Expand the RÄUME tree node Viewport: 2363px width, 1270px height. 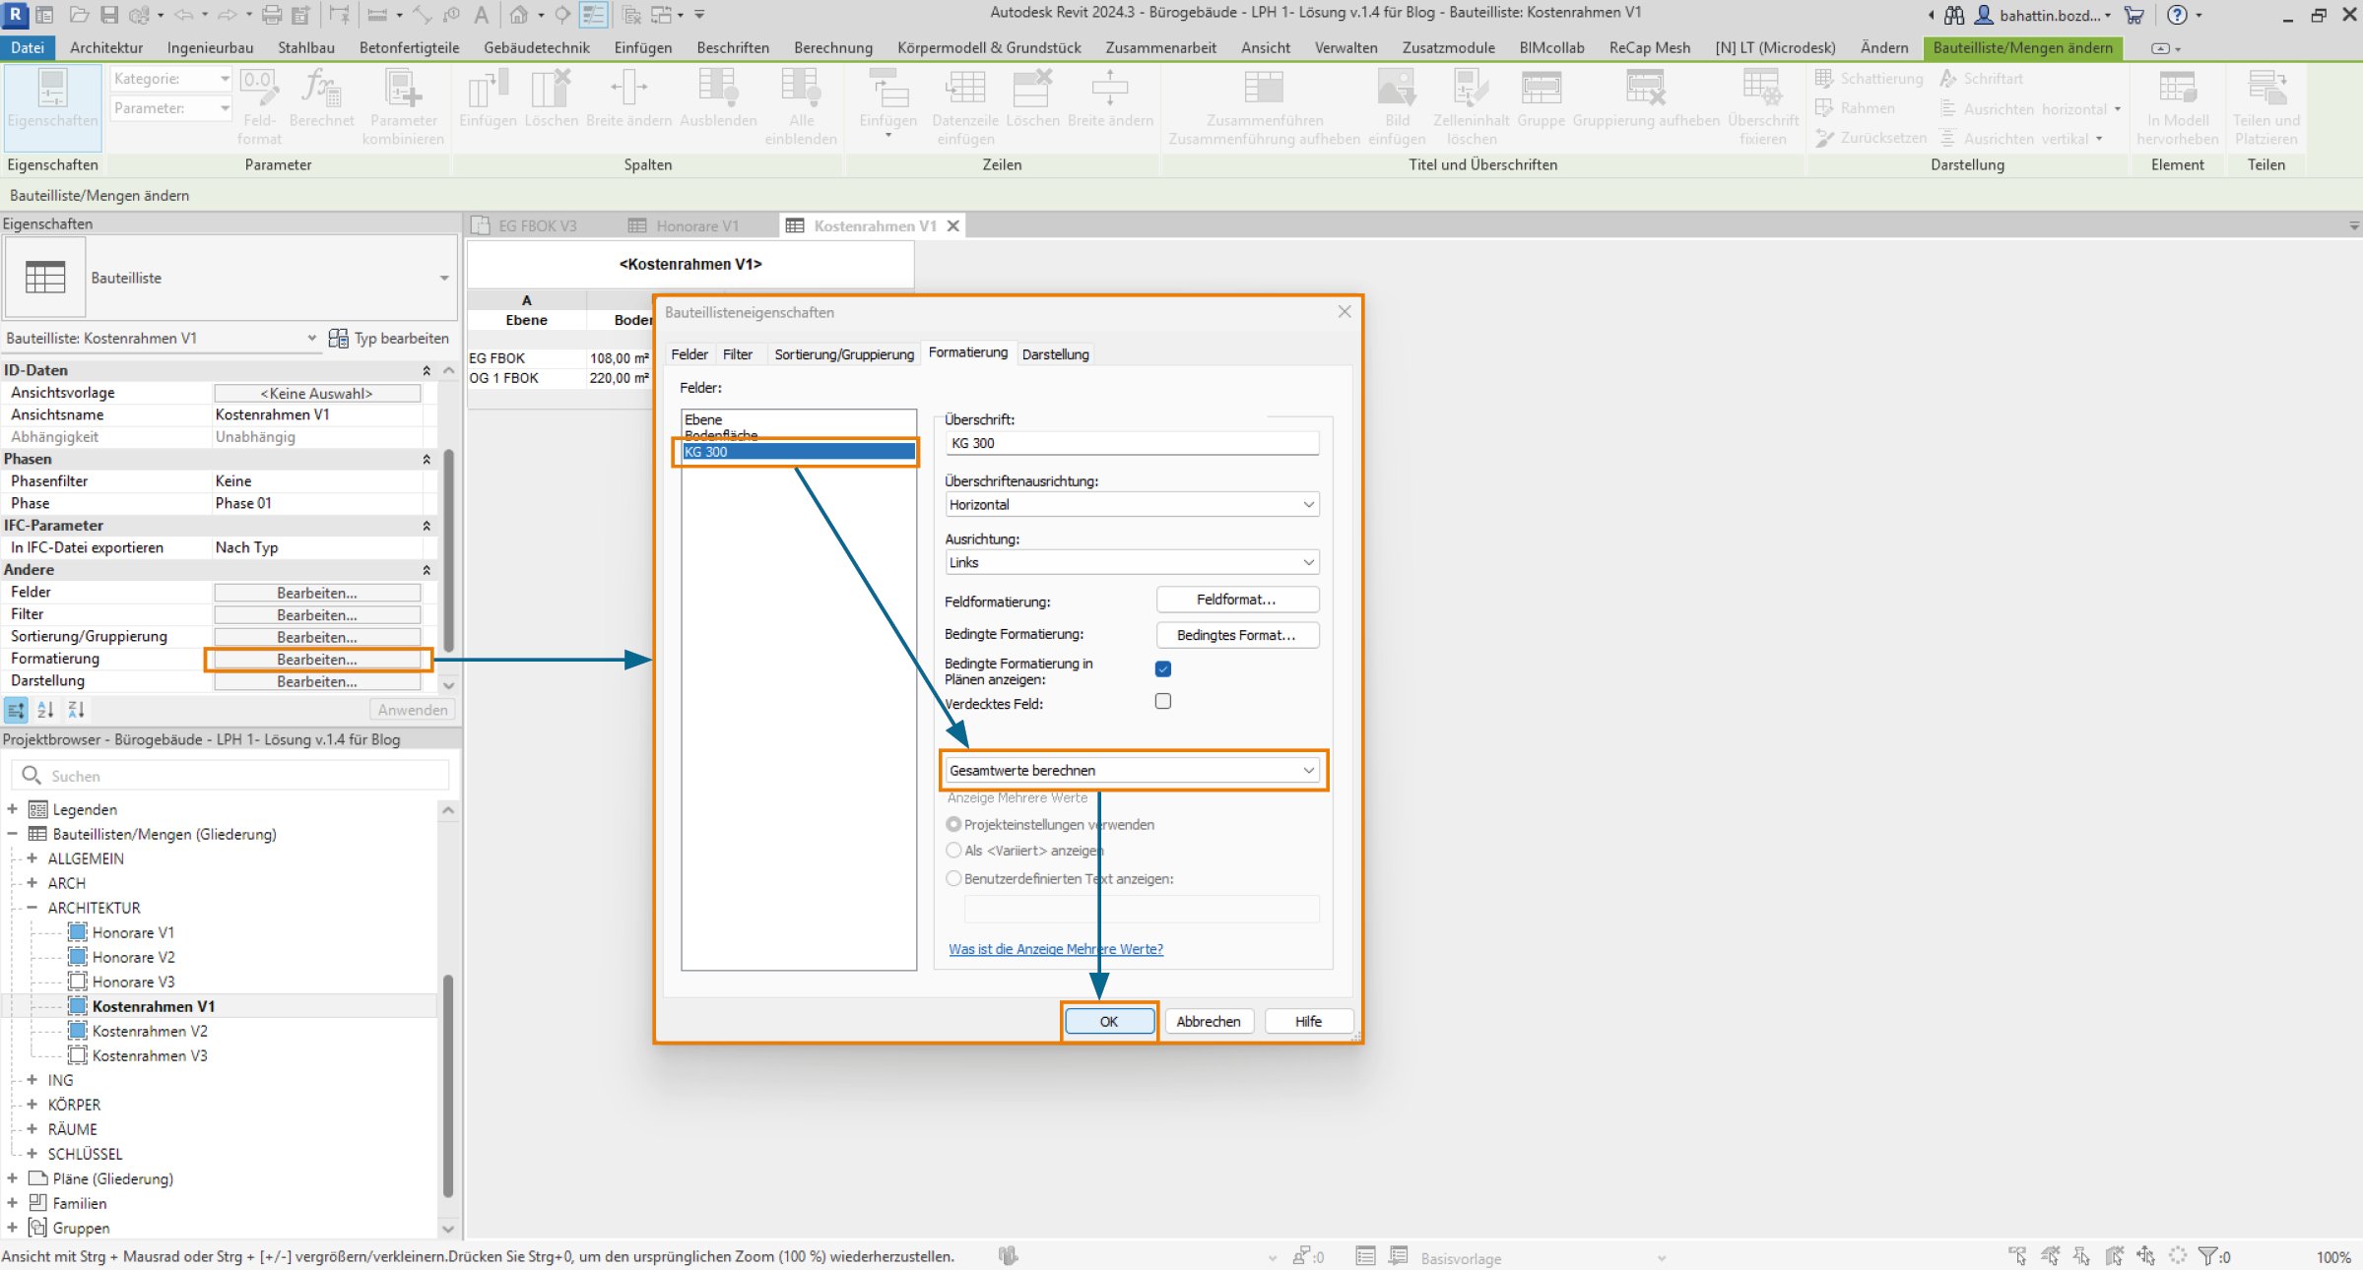(x=32, y=1129)
